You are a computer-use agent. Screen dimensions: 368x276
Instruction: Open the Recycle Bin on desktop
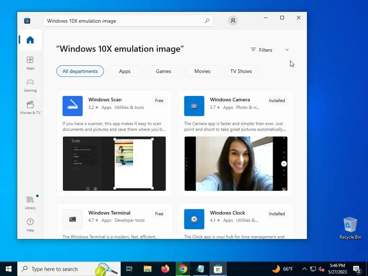click(350, 228)
